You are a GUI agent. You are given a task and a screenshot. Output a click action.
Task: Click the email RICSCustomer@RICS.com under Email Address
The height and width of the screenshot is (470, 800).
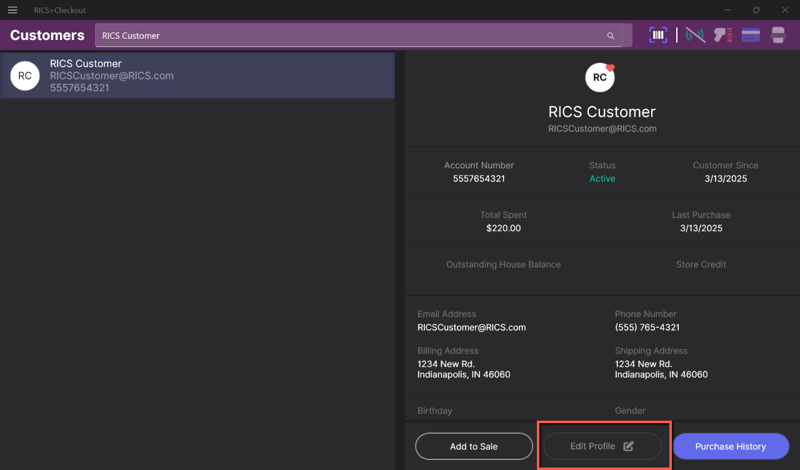click(x=472, y=327)
